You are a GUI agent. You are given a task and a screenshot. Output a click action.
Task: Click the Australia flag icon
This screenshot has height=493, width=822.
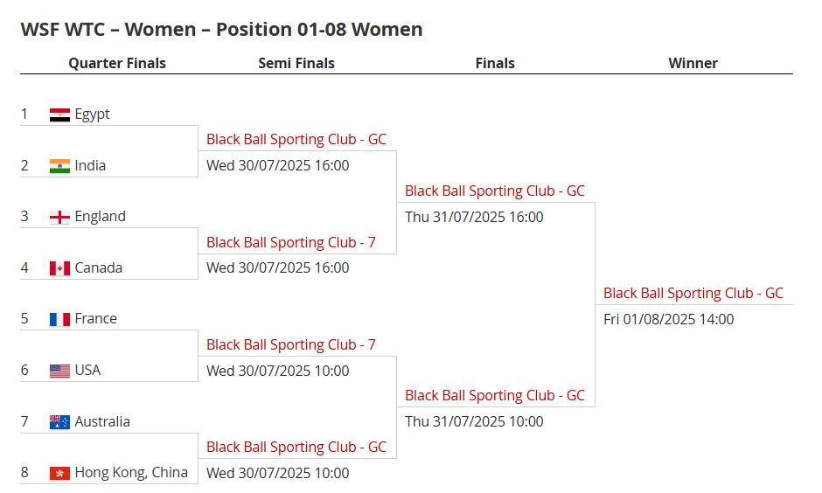pos(59,422)
